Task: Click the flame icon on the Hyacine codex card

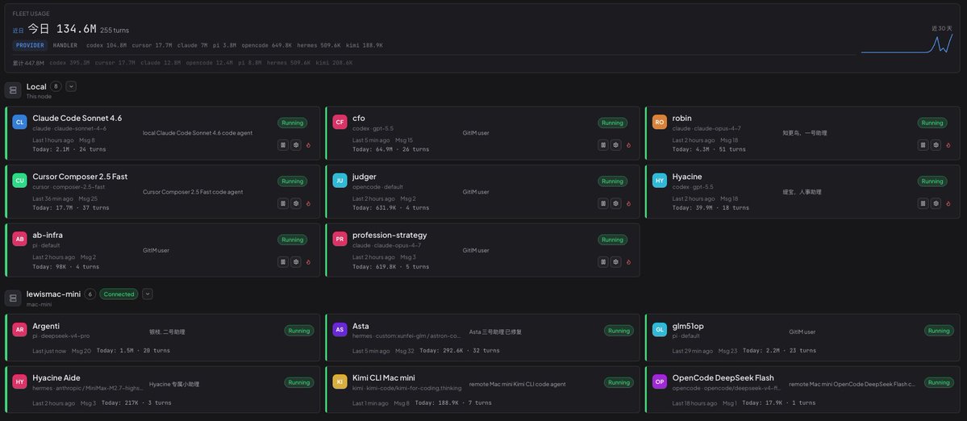Action: tap(948, 203)
